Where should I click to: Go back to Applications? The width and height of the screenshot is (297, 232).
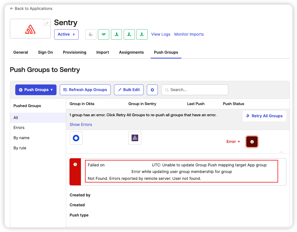31,9
